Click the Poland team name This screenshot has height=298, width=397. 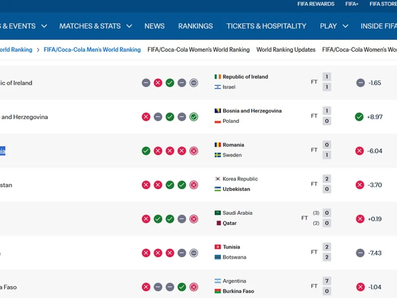(231, 121)
